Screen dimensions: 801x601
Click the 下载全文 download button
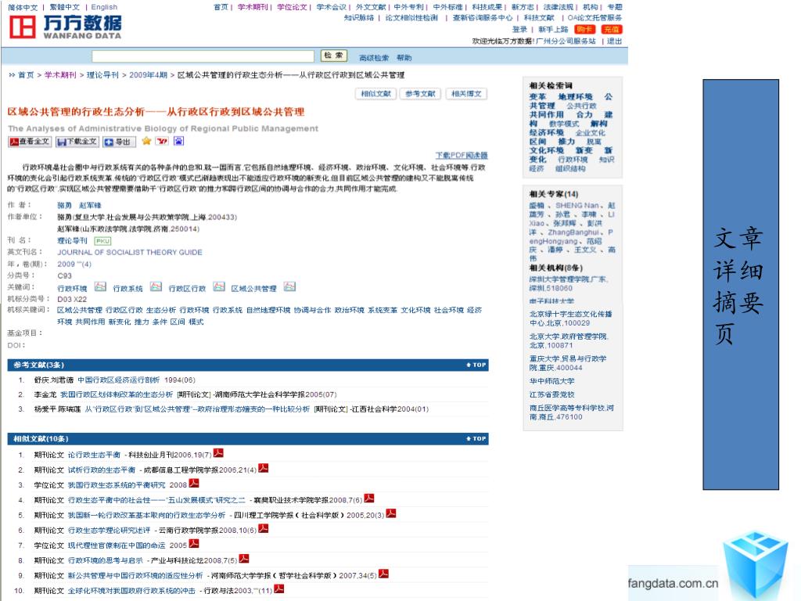coord(77,142)
